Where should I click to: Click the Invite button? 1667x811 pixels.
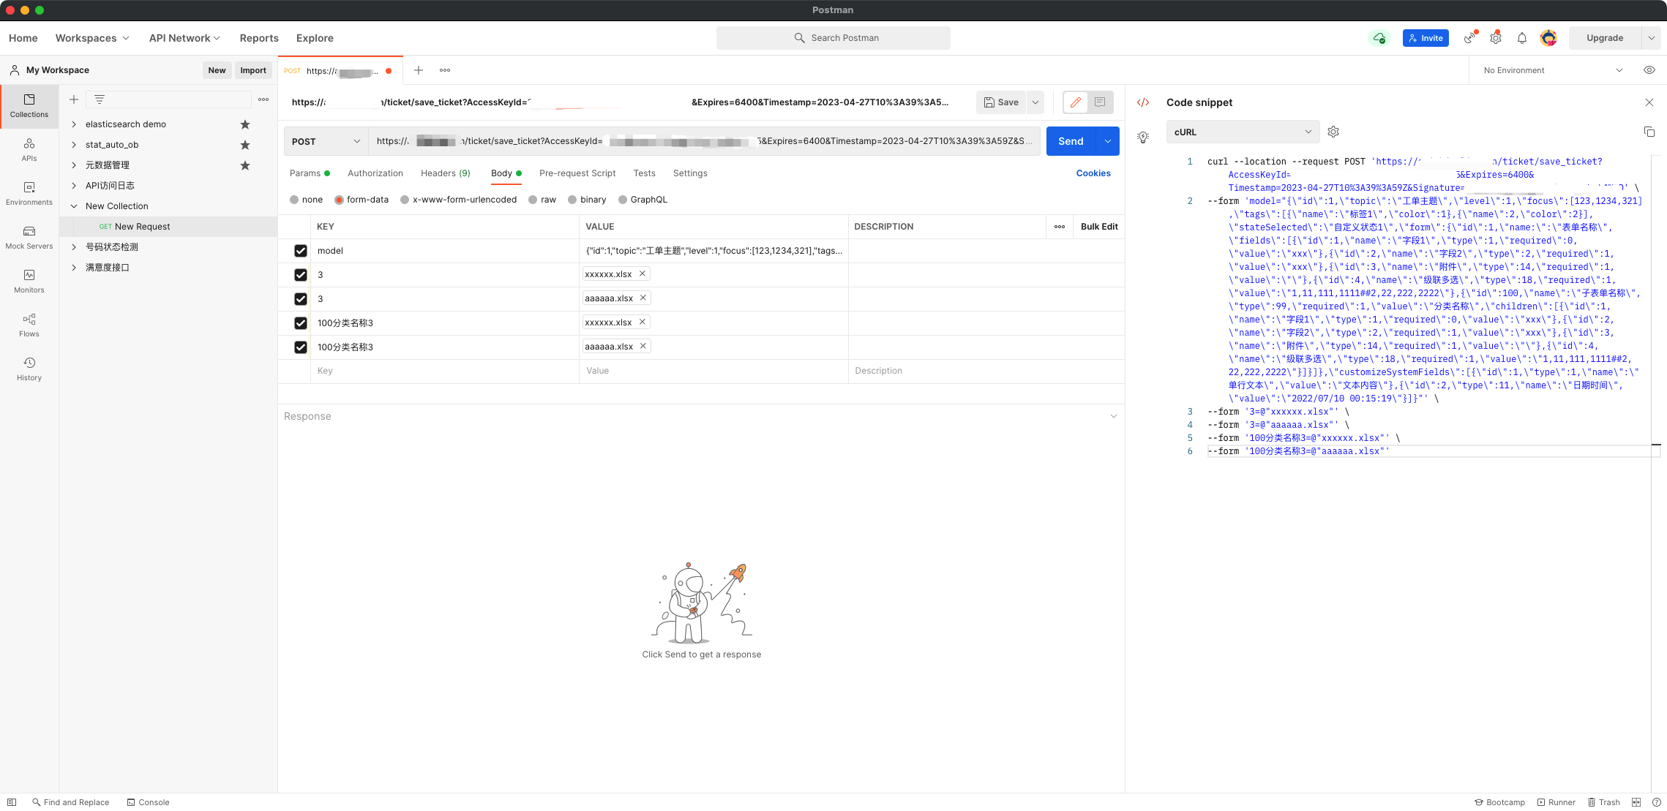pyautogui.click(x=1426, y=38)
